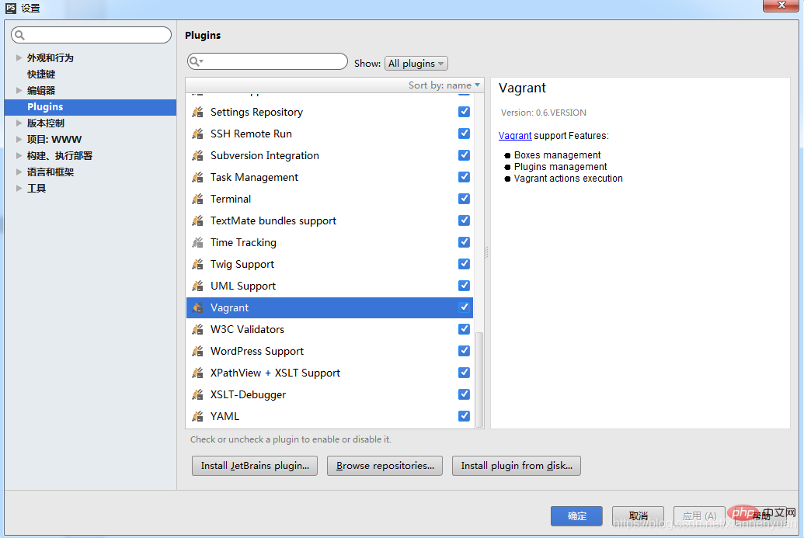
Task: Confirm with the 确定 button
Action: (577, 516)
